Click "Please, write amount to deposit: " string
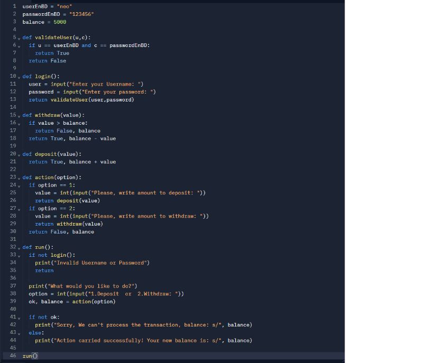The image size is (426, 363). coord(145,193)
